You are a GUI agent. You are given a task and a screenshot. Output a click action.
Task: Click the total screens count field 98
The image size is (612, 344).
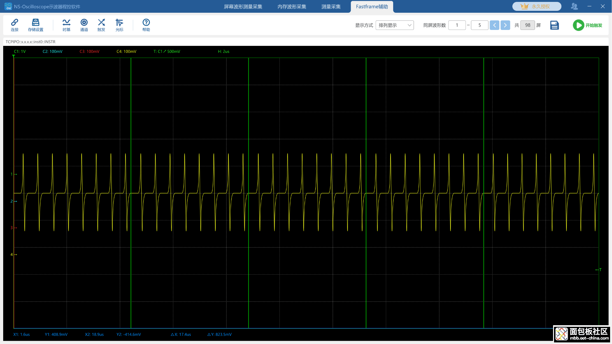pos(528,25)
